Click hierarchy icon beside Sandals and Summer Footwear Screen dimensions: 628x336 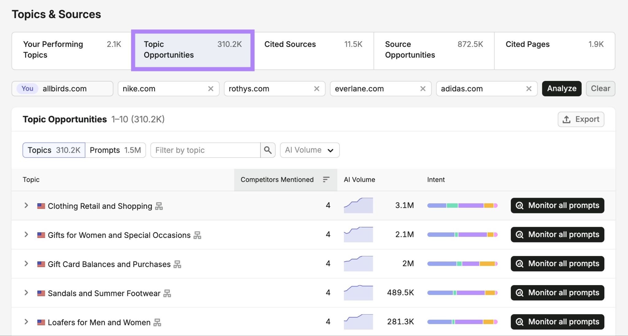tap(167, 293)
